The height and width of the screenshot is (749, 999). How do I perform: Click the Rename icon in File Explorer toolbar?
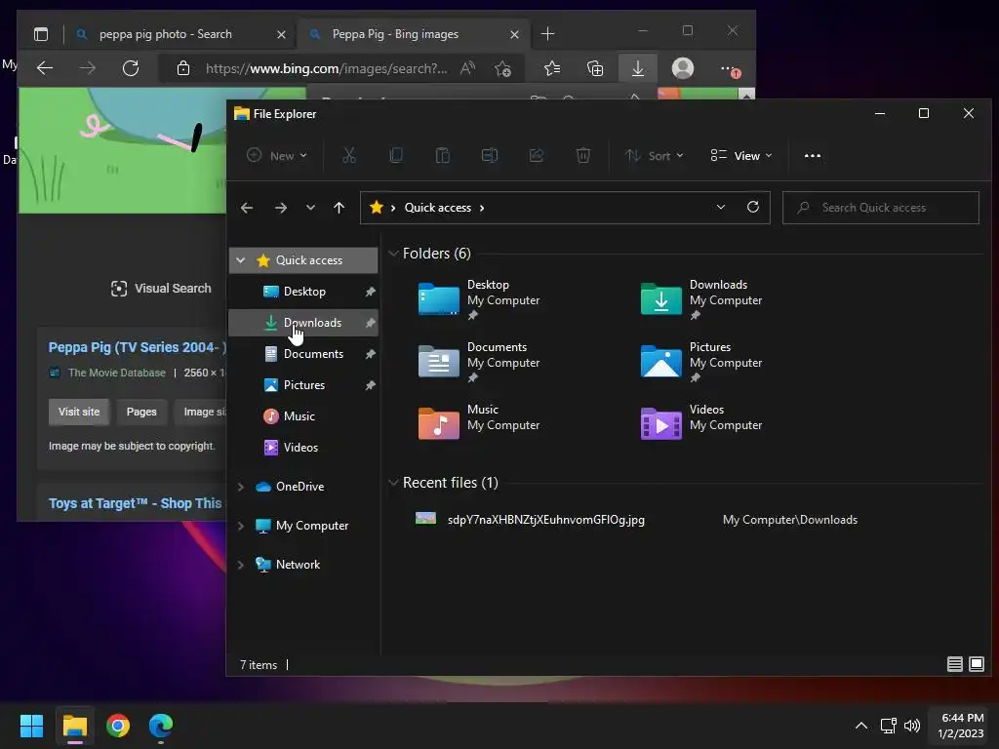490,155
